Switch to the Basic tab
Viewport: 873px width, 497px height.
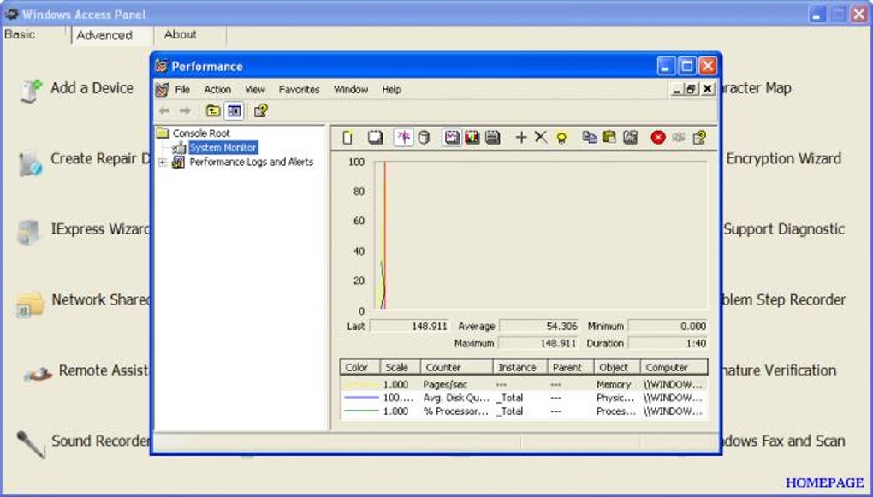(21, 35)
